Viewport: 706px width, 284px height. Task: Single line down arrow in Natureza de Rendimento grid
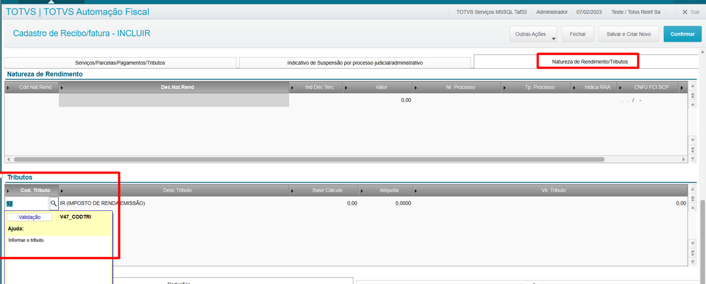click(693, 140)
